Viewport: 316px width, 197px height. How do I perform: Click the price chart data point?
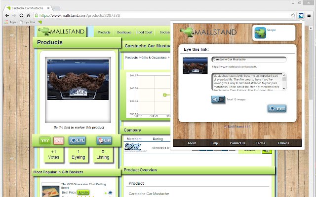click(x=164, y=95)
